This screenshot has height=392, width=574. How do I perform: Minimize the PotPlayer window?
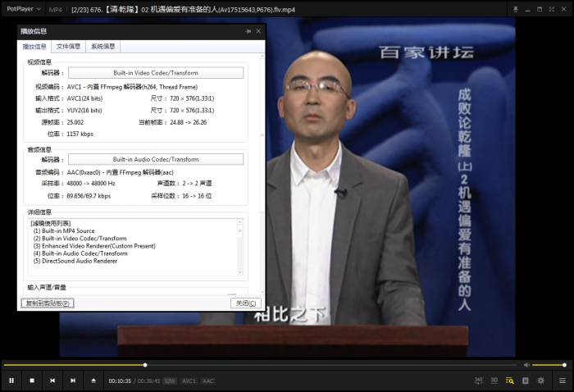pos(527,10)
